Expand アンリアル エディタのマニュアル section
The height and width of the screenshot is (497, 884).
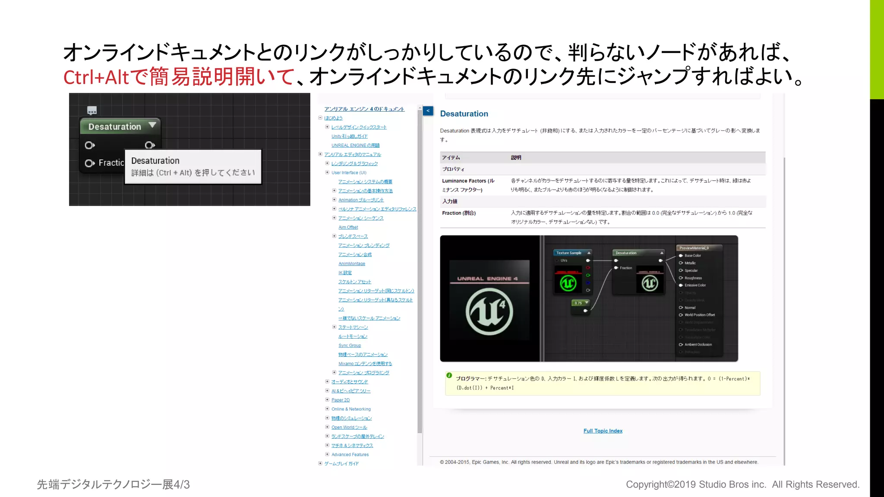[x=320, y=154]
